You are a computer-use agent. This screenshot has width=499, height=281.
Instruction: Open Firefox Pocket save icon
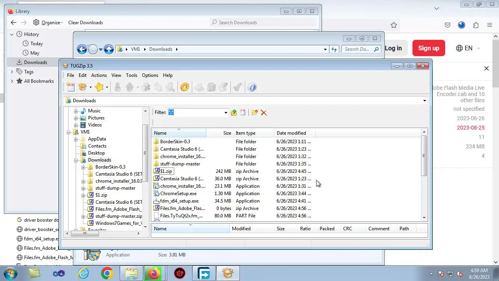(448, 25)
